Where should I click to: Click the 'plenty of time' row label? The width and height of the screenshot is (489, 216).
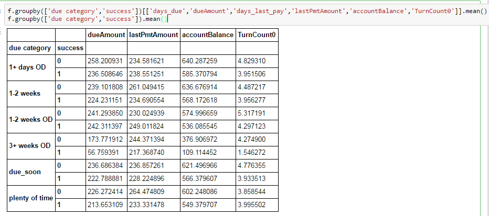pyautogui.click(x=30, y=198)
